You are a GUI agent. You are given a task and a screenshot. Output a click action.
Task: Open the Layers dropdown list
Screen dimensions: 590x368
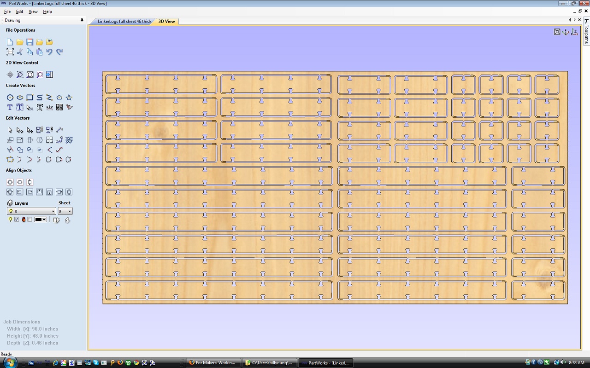click(x=53, y=211)
